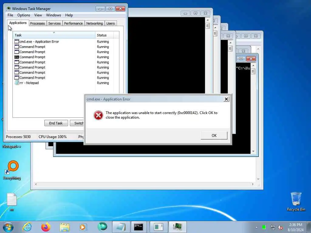Sort tasks by the Status column header
Screen dimensions: 311x233
pyautogui.click(x=104, y=35)
